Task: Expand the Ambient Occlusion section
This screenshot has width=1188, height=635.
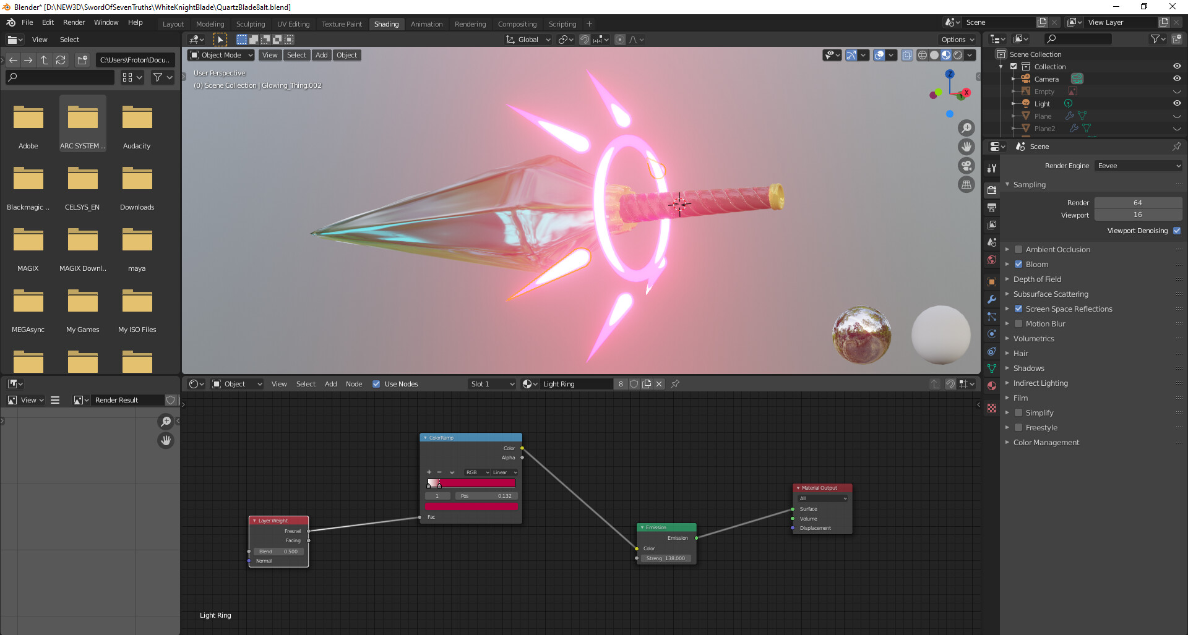Action: pyautogui.click(x=1007, y=249)
